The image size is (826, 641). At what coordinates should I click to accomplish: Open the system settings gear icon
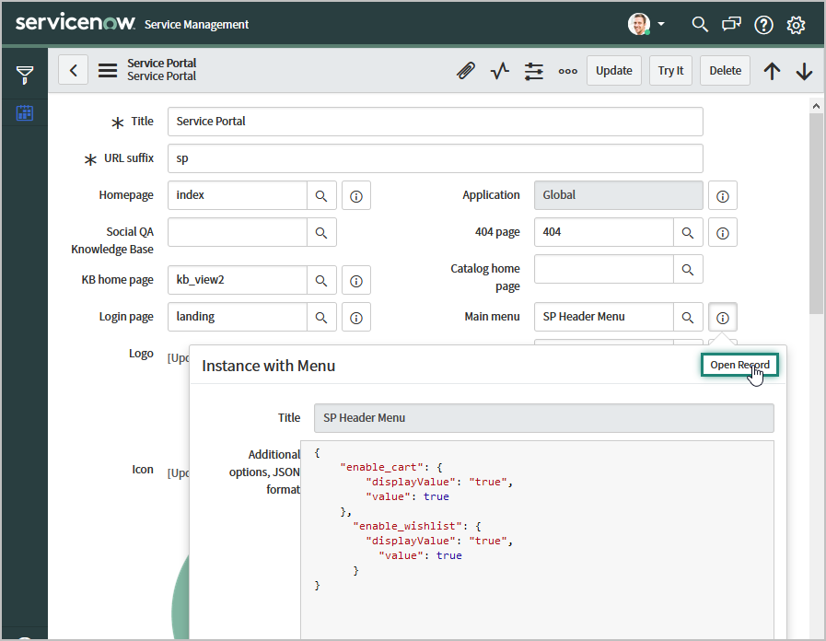click(x=796, y=25)
